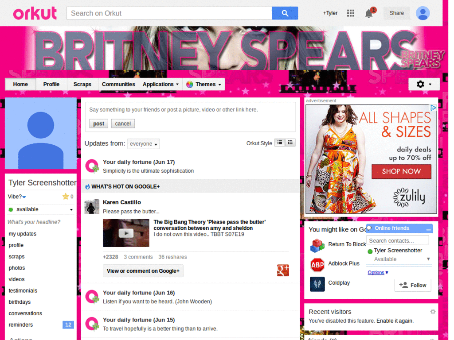The image size is (454, 340).
Task: Click Tyler Screenshotter's large profile picture
Action: [x=41, y=133]
